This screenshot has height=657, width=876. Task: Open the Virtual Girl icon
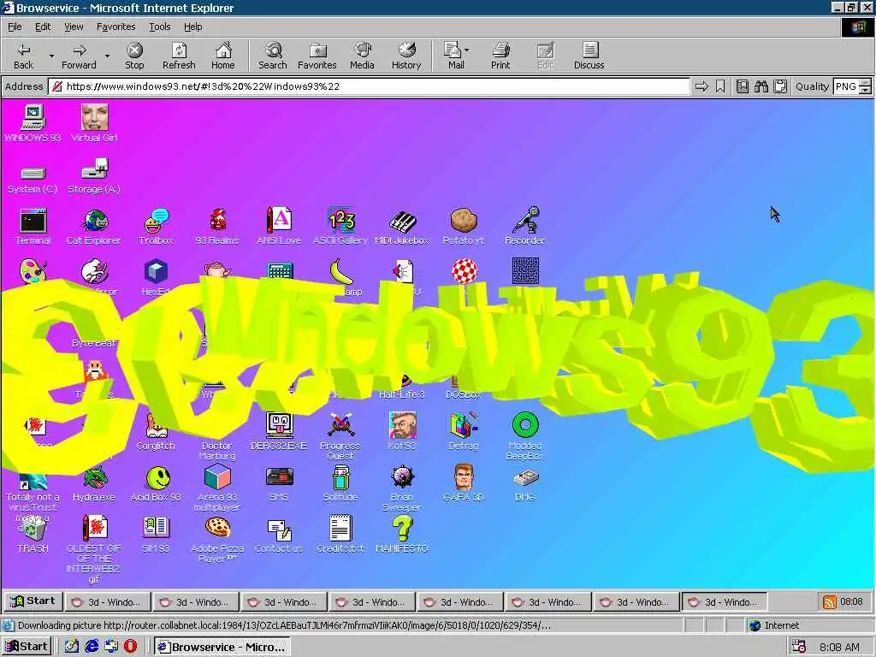pos(94,123)
